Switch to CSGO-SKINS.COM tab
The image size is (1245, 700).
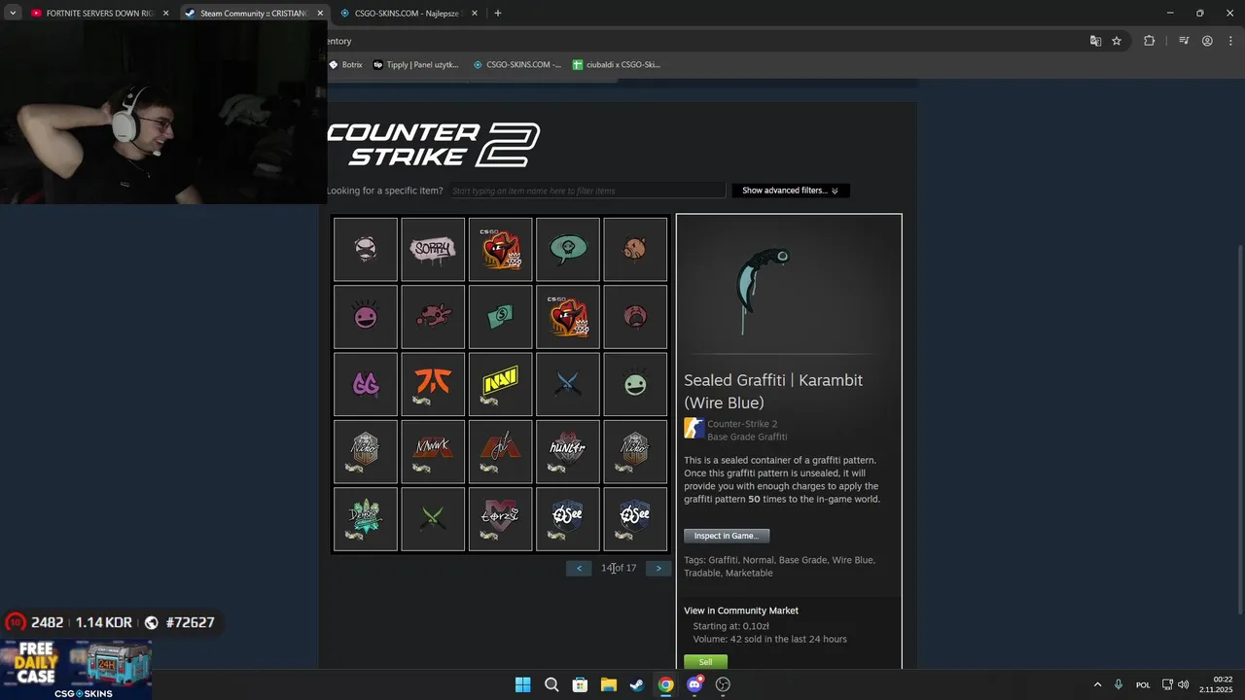pyautogui.click(x=409, y=14)
